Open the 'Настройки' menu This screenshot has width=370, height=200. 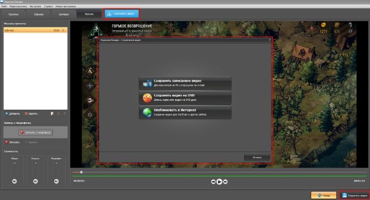point(35,7)
